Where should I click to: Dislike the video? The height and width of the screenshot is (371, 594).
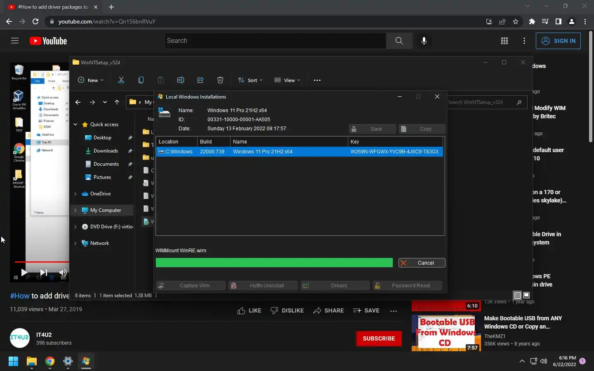click(287, 311)
